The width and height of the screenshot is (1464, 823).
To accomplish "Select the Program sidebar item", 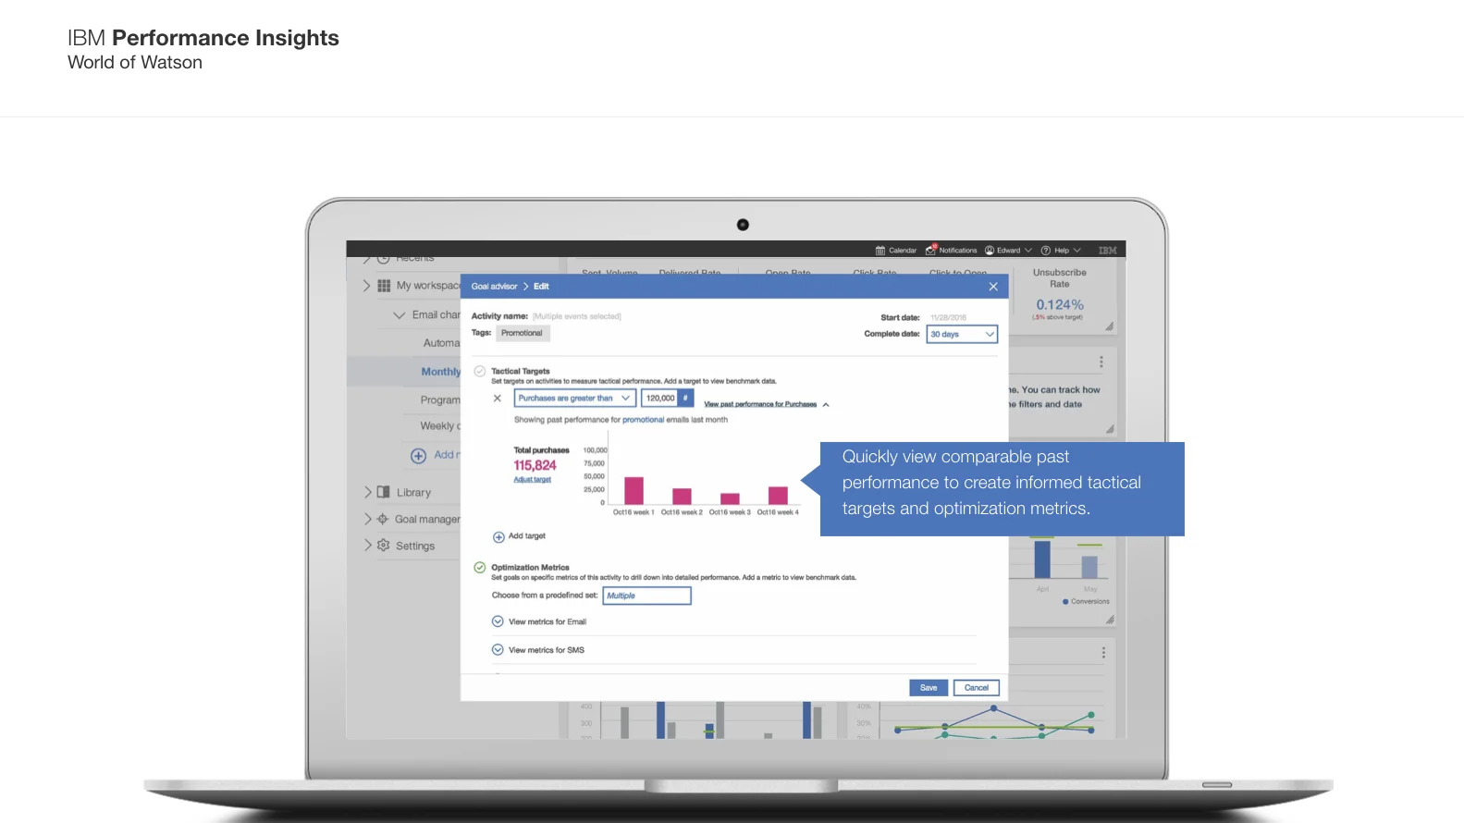I will click(x=440, y=400).
